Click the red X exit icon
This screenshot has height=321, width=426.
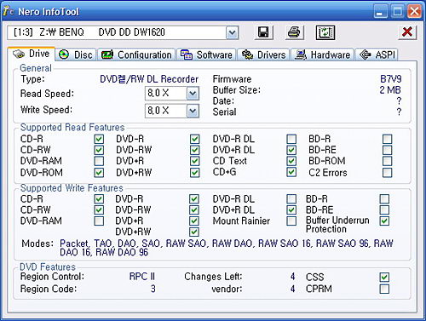point(407,32)
